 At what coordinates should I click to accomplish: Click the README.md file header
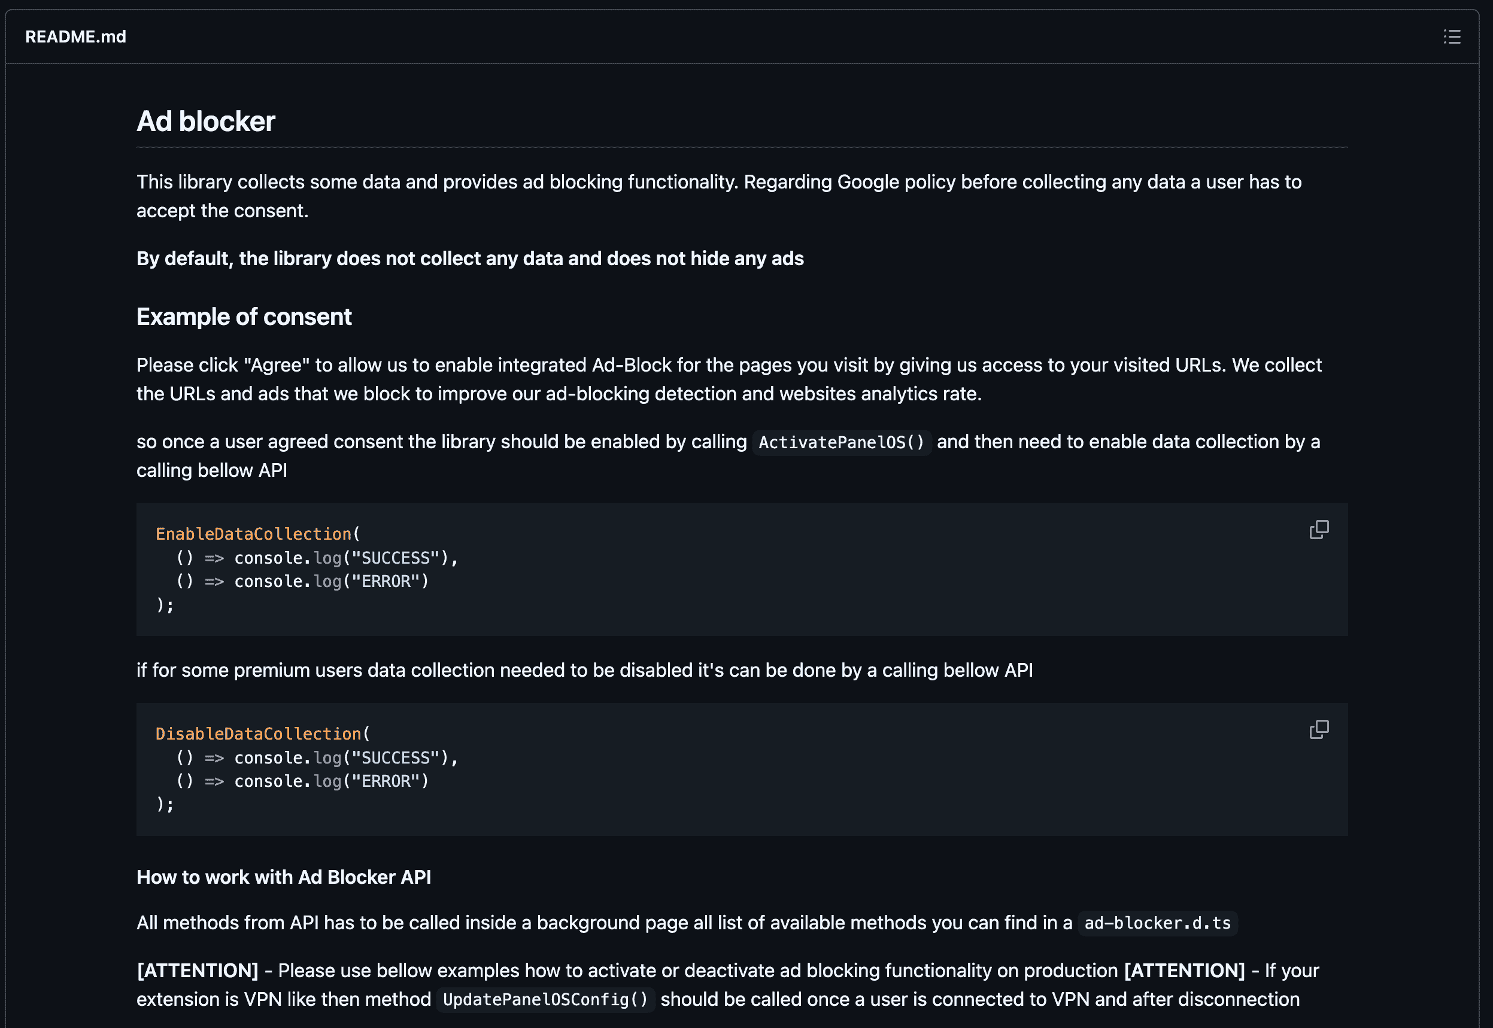(75, 37)
